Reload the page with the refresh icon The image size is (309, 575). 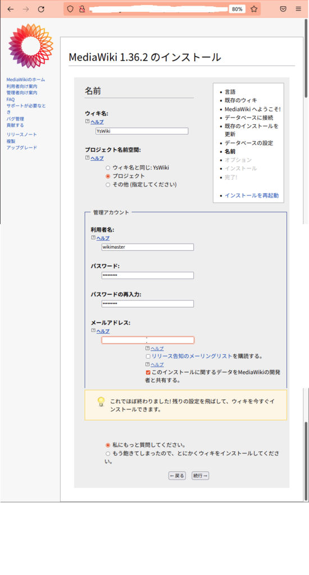(41, 9)
